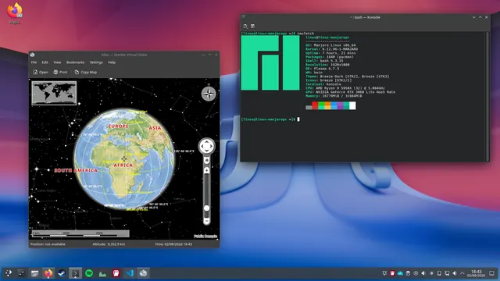
Task: Expand hidden system tray icons arrow
Action: [x=462, y=273]
